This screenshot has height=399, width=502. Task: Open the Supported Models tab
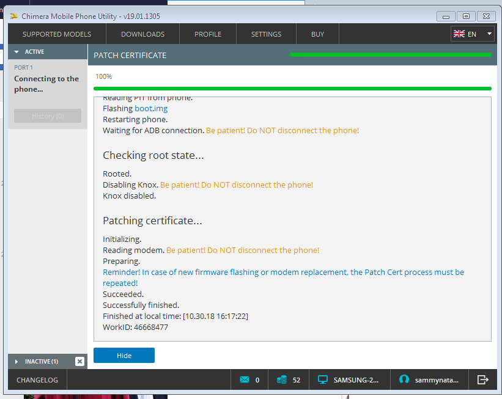[57, 34]
